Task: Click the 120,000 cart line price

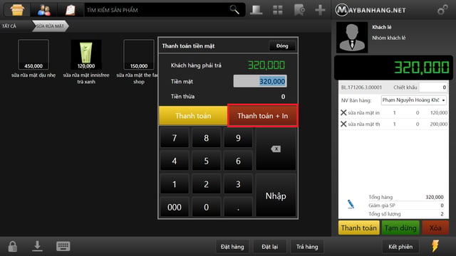Action: point(439,112)
